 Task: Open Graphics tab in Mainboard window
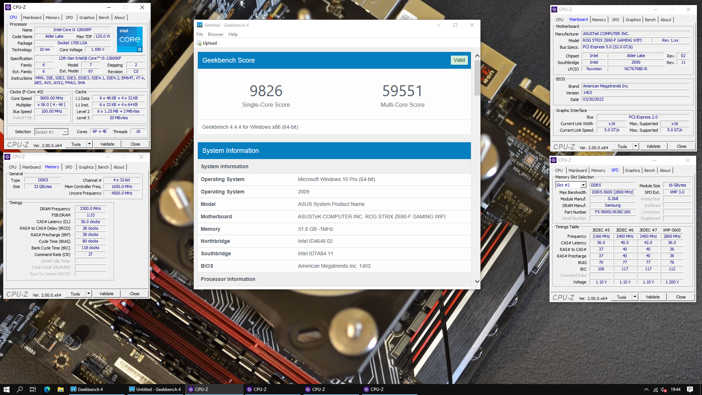coord(633,20)
